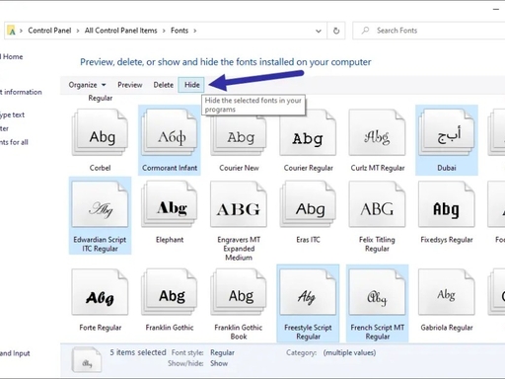Click the ClearType text sidebar link
This screenshot has height=379, width=505.
click(x=12, y=115)
